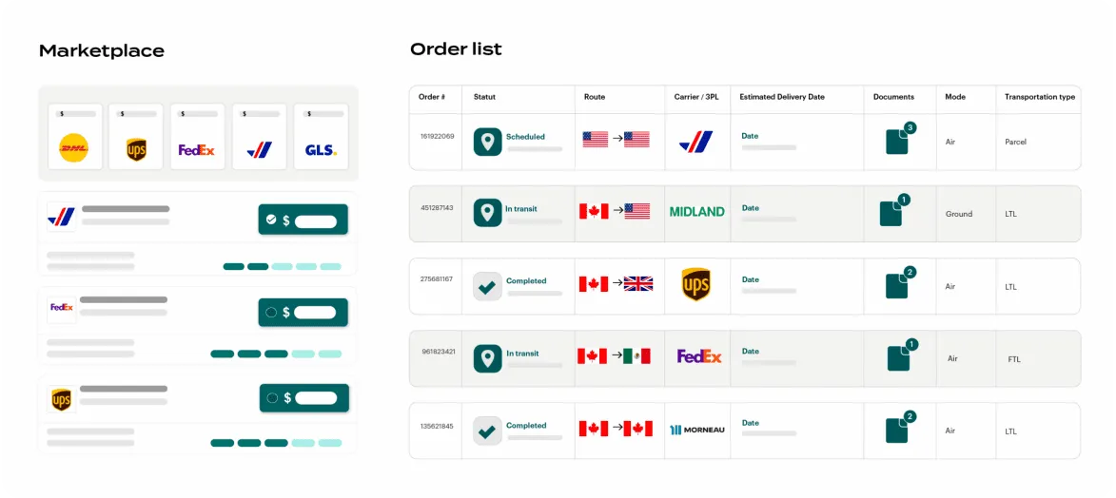
Task: Click the Transportation type column header
Action: pyautogui.click(x=1040, y=97)
